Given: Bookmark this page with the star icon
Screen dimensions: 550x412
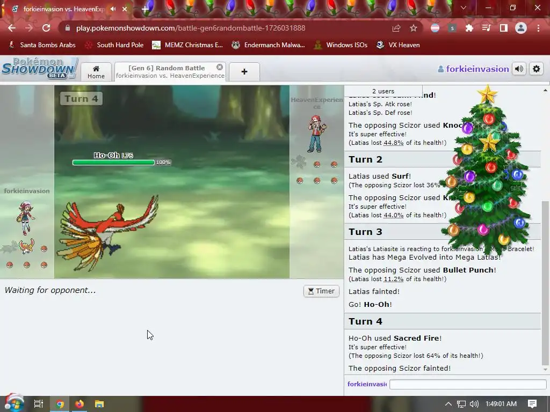Looking at the screenshot, I should click(x=414, y=28).
